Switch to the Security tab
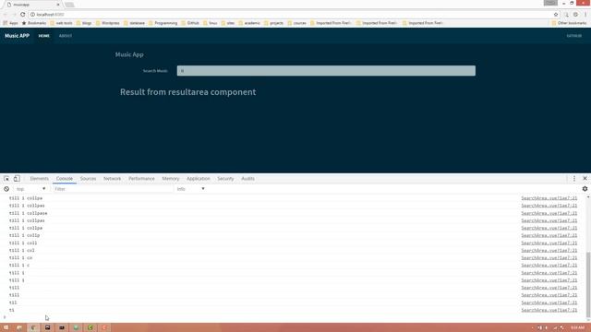This screenshot has width=591, height=332. 225,179
